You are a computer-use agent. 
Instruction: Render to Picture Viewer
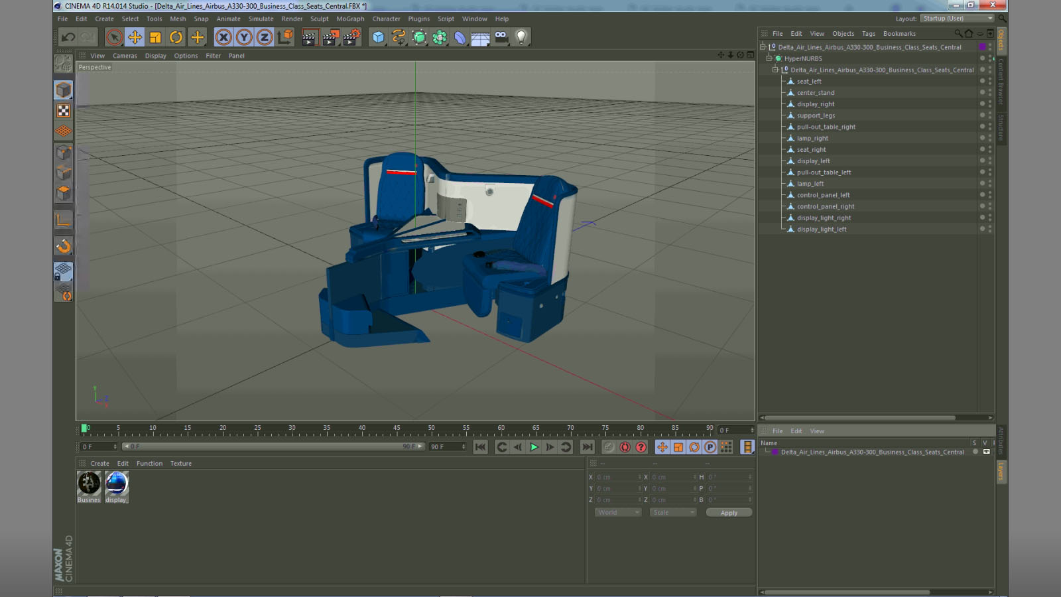pos(330,37)
